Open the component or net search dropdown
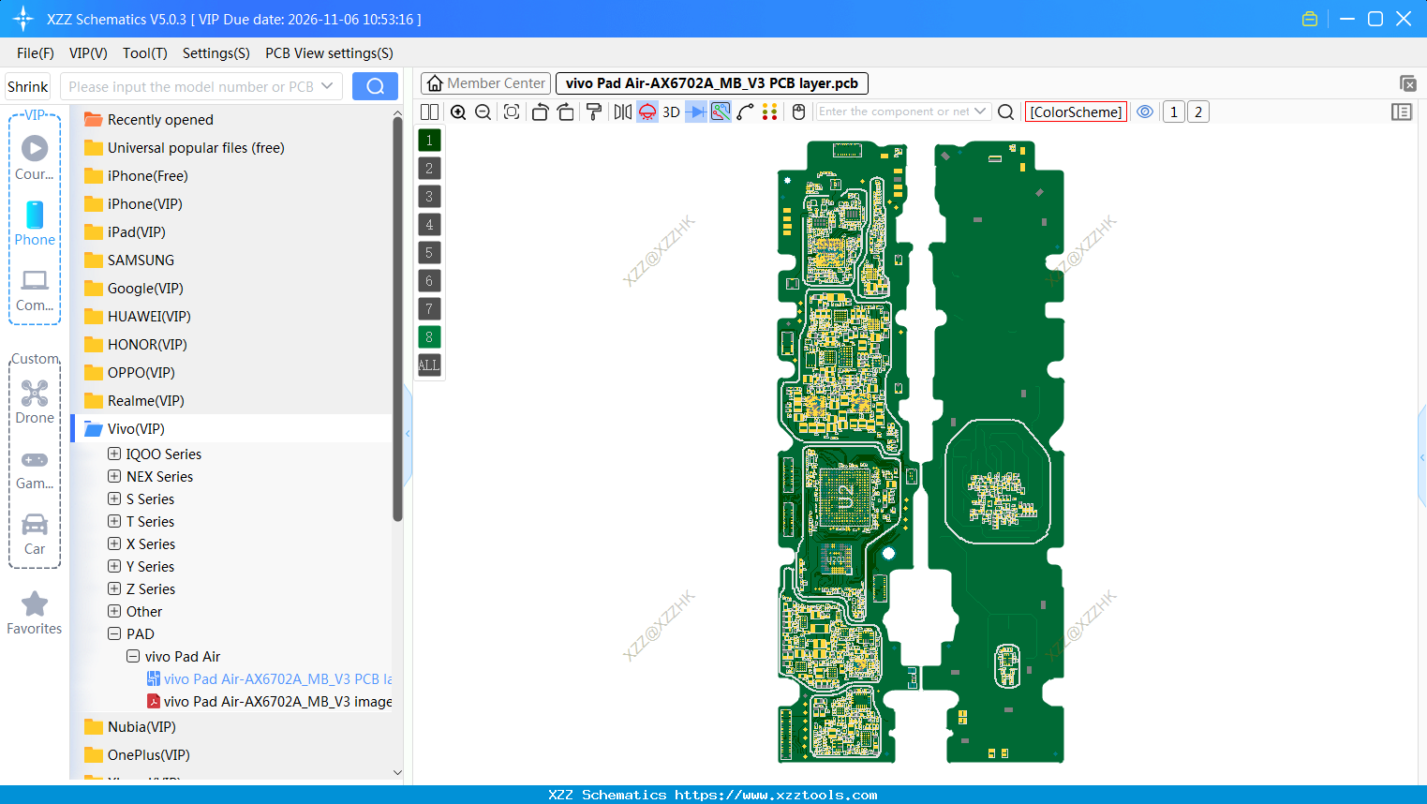Image resolution: width=1427 pixels, height=804 pixels. 978,112
